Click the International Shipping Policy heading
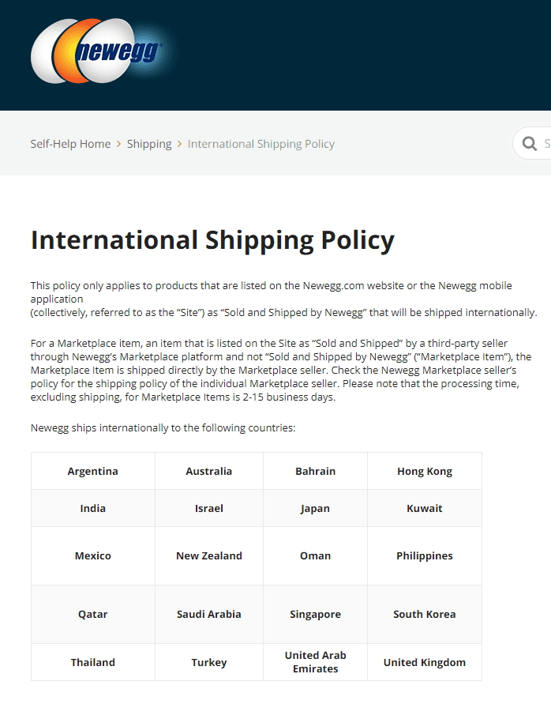The height and width of the screenshot is (704, 551). click(x=212, y=239)
